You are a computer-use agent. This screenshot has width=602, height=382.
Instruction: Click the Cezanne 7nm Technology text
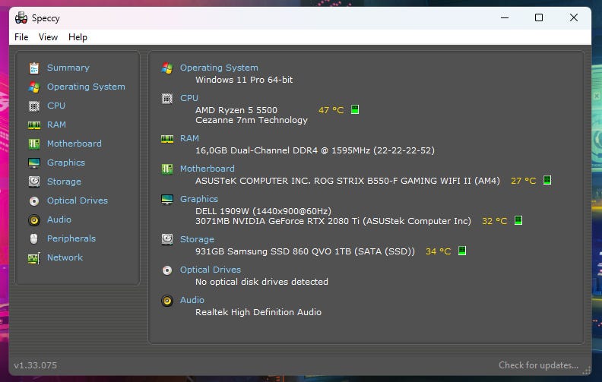[251, 120]
